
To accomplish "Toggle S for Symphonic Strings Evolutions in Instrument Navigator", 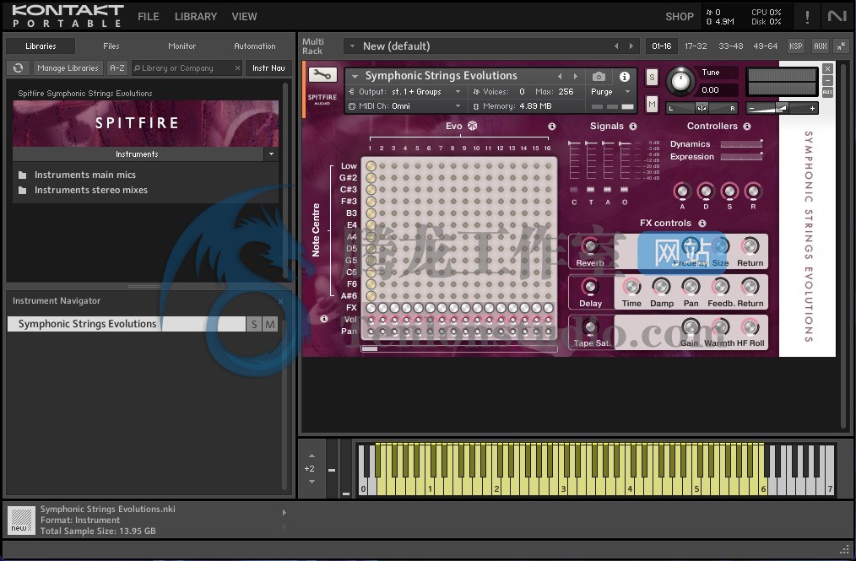I will pos(254,324).
